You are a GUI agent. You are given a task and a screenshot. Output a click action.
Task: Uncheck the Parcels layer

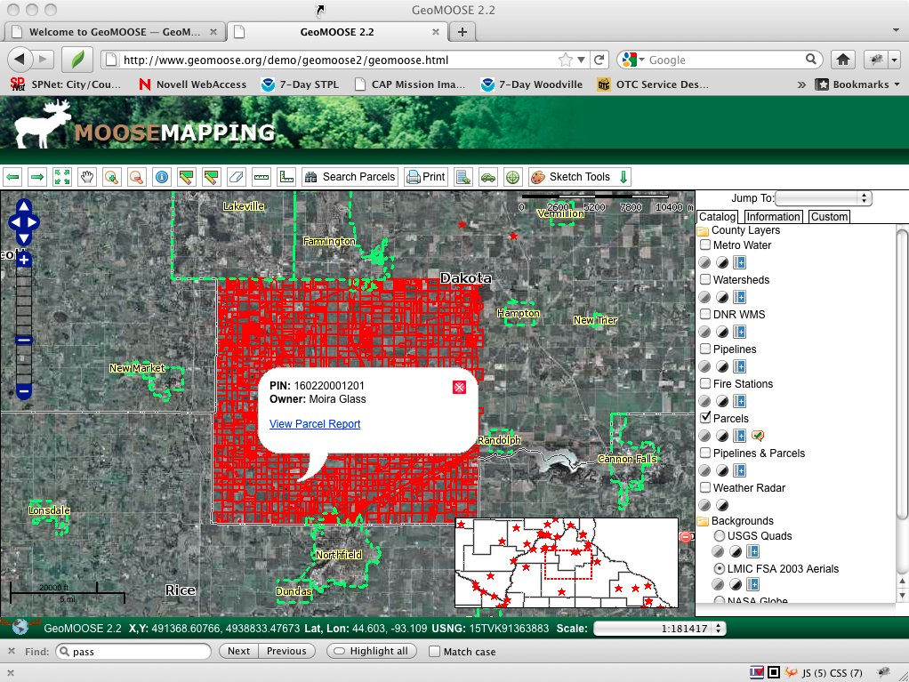705,419
